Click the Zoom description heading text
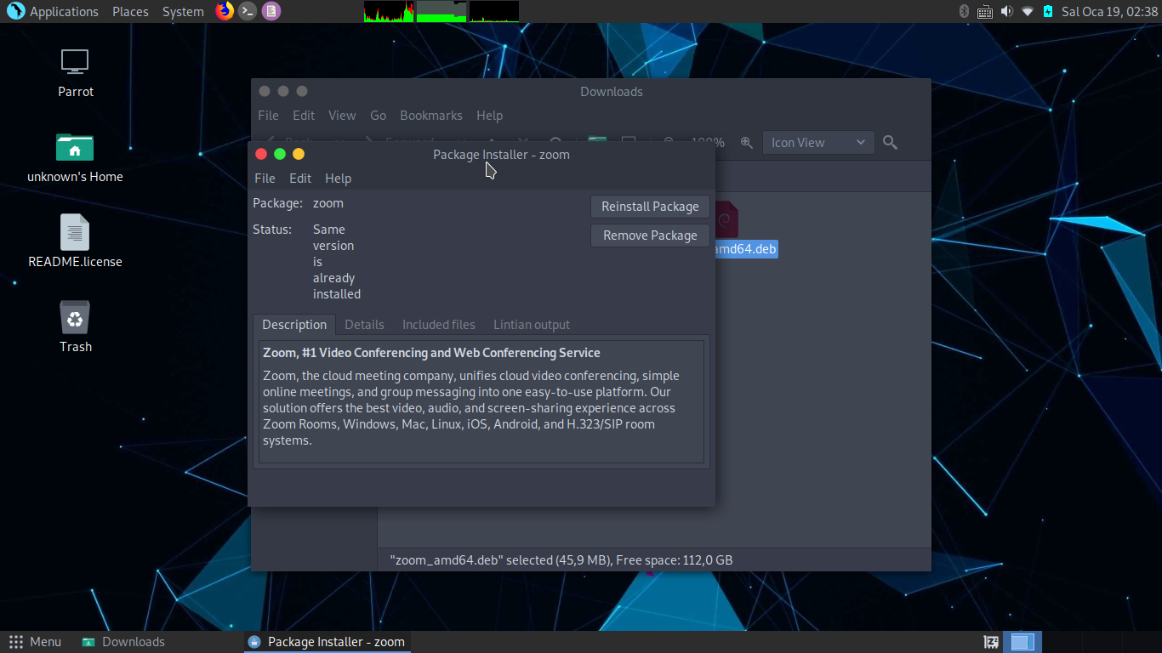This screenshot has height=653, width=1162. tap(431, 353)
